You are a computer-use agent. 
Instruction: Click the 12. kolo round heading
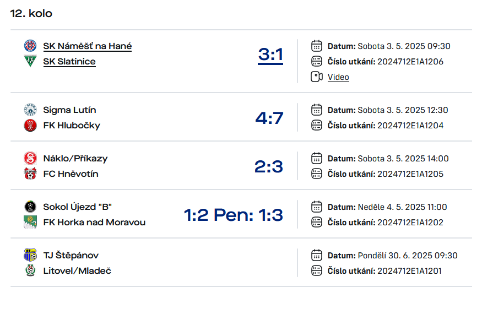pyautogui.click(x=31, y=14)
